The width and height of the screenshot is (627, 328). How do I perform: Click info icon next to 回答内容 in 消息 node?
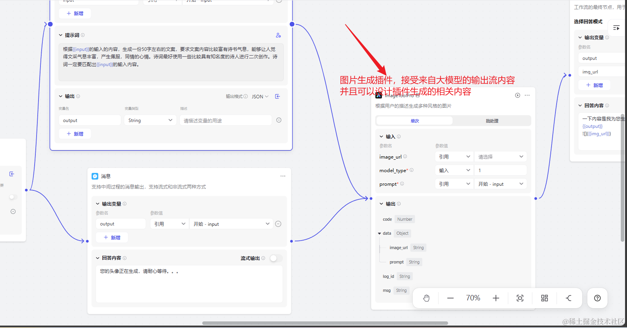tap(124, 258)
